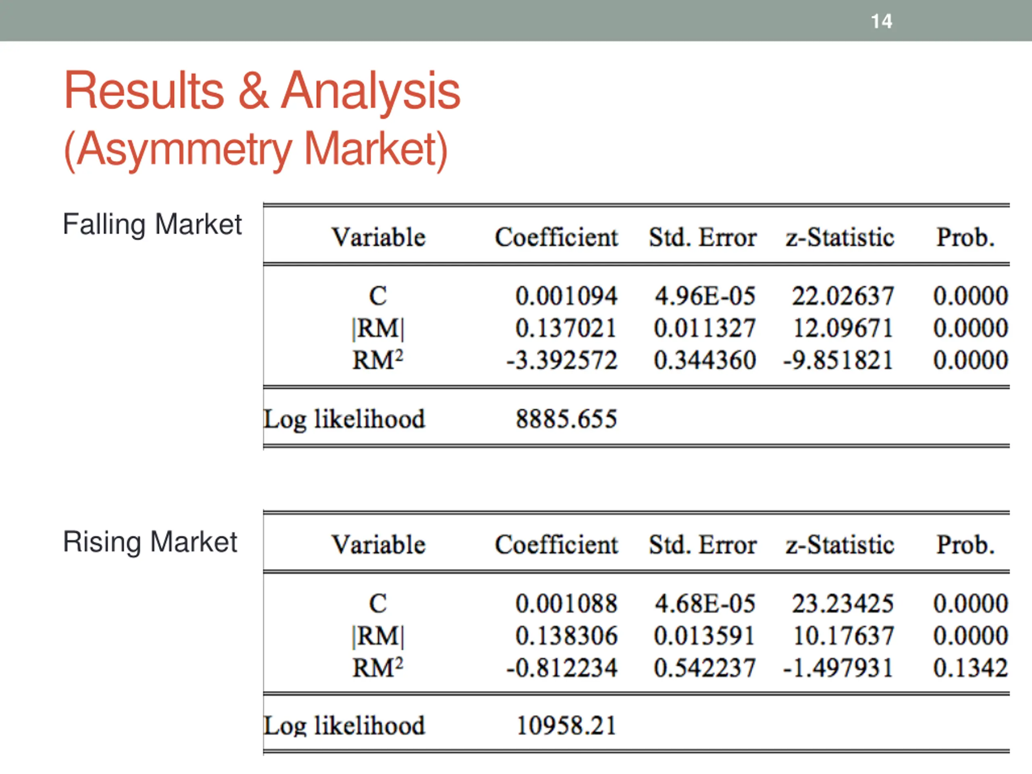
Task: Select the Falling Market label
Action: pyautogui.click(x=152, y=225)
